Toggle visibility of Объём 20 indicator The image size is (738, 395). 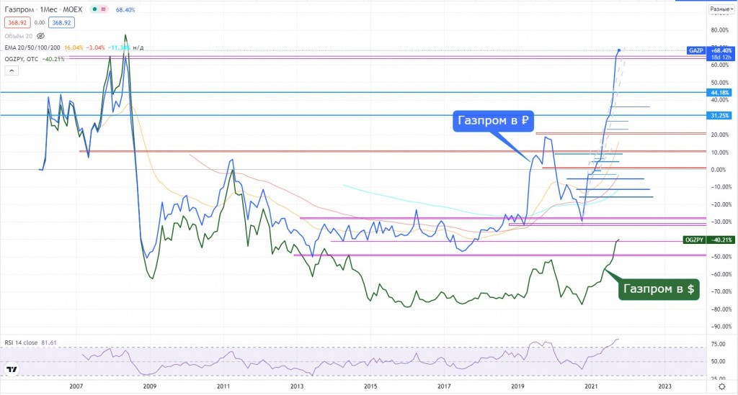[x=40, y=35]
